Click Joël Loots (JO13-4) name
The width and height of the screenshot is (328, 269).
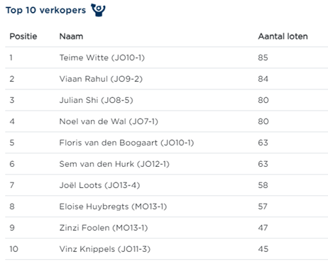(99, 185)
